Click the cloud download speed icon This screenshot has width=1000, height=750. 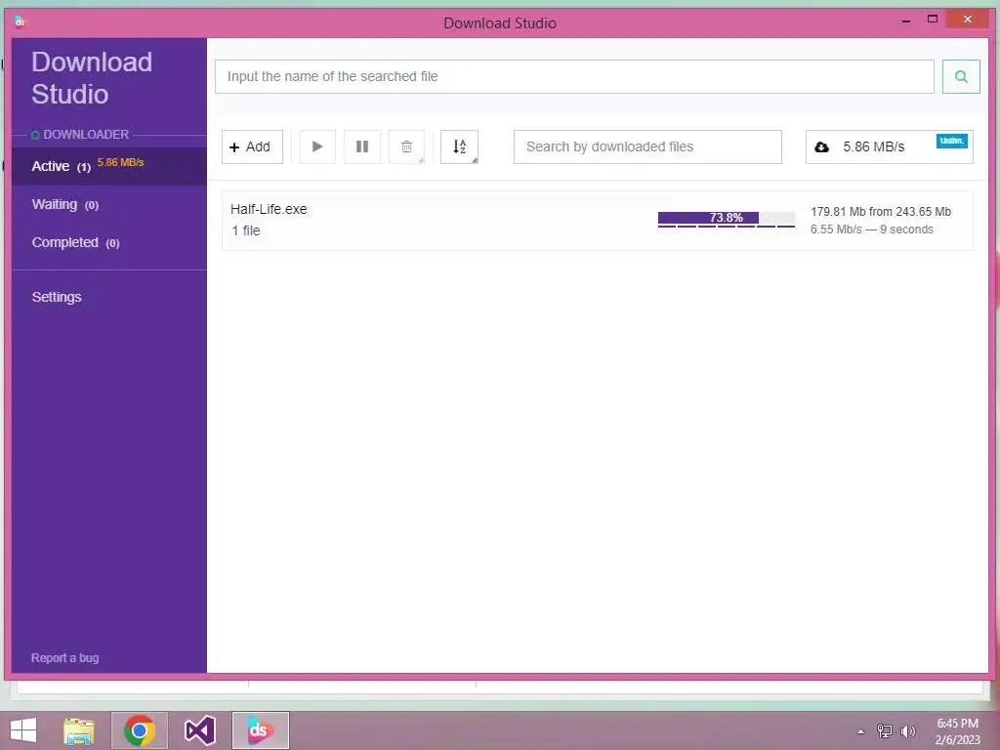pos(821,147)
